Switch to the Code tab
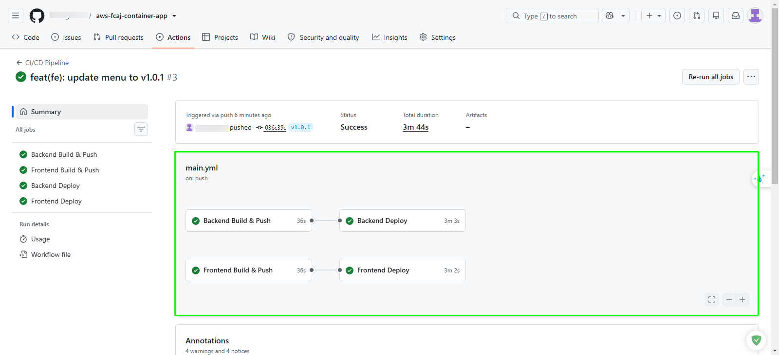This screenshot has width=779, height=355. tap(26, 37)
